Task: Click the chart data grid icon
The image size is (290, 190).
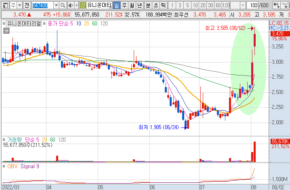Action: [6, 31]
